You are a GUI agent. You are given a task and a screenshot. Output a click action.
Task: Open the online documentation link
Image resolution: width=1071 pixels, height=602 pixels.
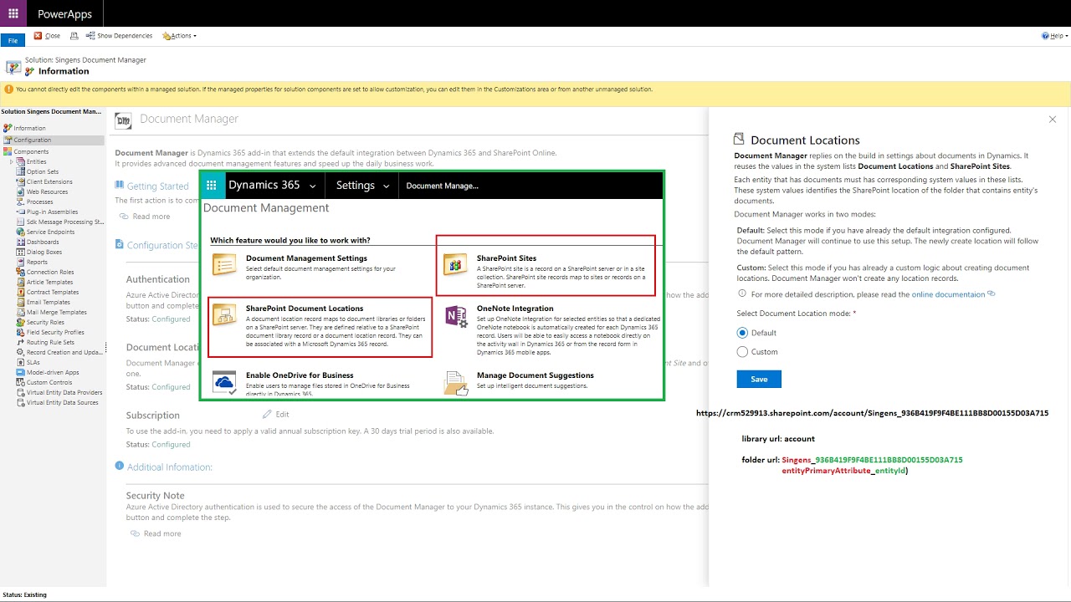click(949, 294)
